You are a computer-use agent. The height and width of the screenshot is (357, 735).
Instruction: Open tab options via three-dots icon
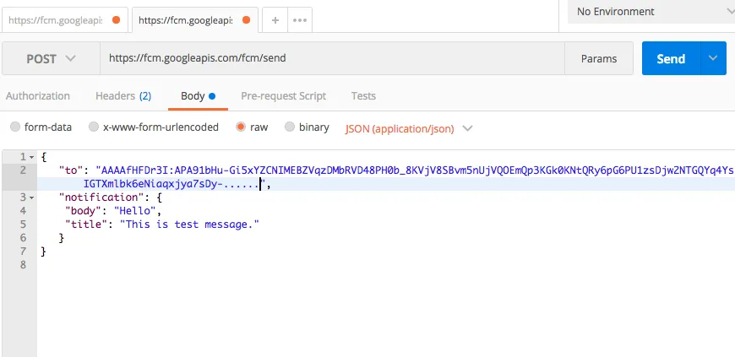[x=300, y=20]
